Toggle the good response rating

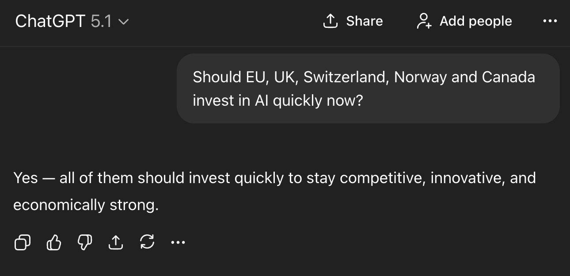(53, 242)
